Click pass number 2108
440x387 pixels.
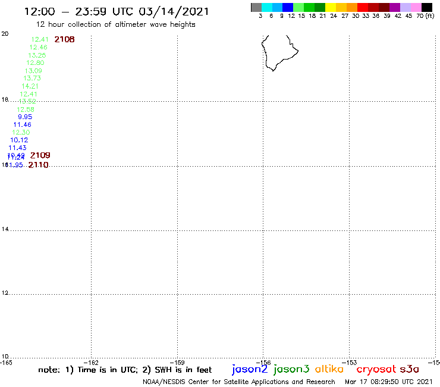(x=65, y=39)
